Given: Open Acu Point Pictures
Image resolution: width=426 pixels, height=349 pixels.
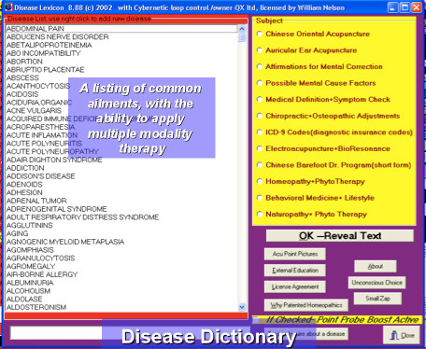Looking at the screenshot, I should [295, 254].
